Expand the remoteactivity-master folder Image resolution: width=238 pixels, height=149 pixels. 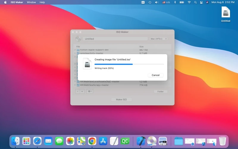(x=75, y=53)
